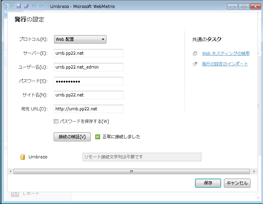Click the Save icon in the title bar
Screen dimensions: 263x204
coord(18,6)
